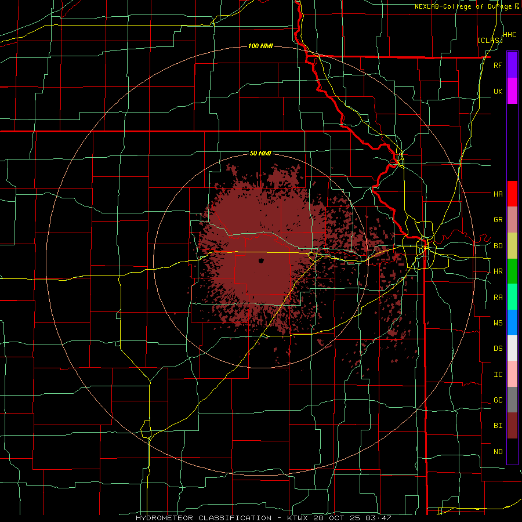The width and height of the screenshot is (522, 522).
Task: Click the [CLAS] label
Action: point(490,40)
